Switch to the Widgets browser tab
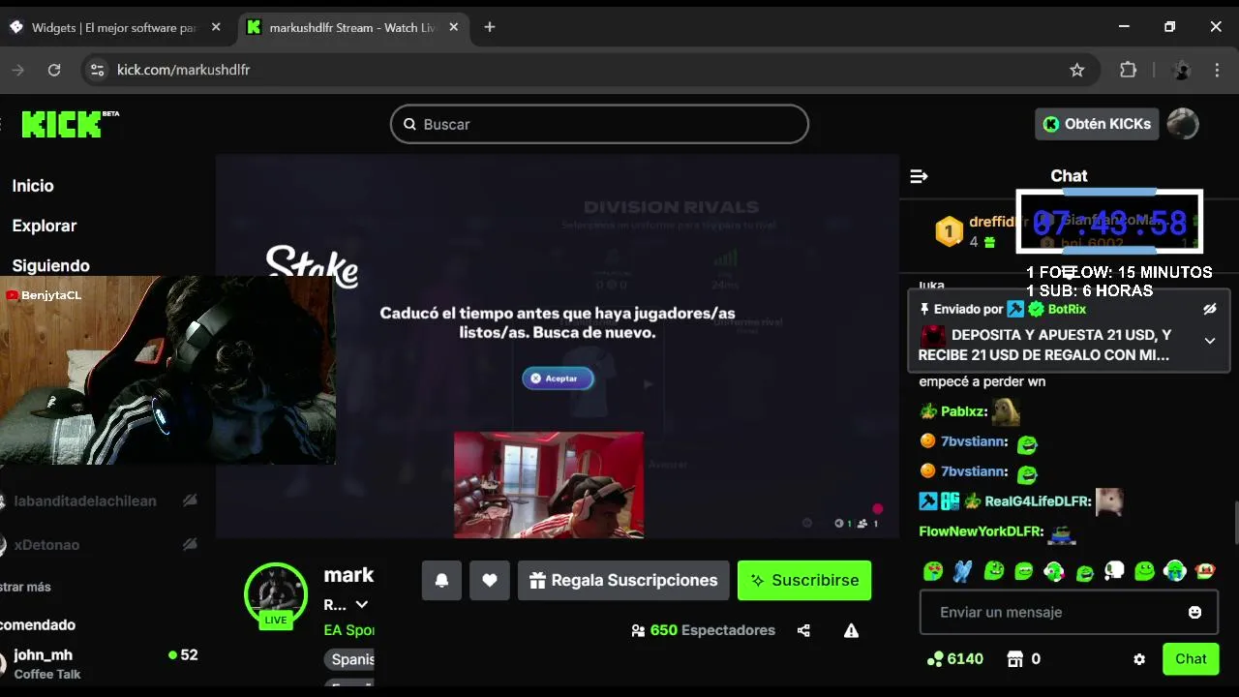 click(114, 27)
